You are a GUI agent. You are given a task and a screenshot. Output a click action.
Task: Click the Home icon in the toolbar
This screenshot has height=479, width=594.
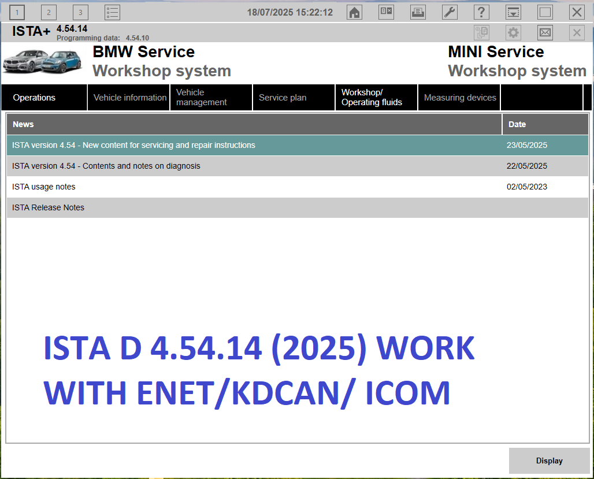click(354, 12)
